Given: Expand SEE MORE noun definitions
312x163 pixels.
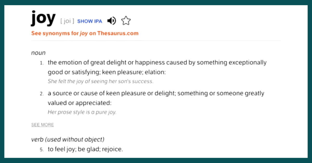Looking at the screenshot, I should pos(43,125).
